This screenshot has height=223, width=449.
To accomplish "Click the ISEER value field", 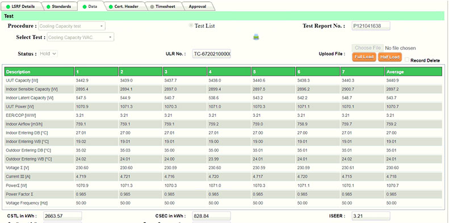I will pos(371,216).
